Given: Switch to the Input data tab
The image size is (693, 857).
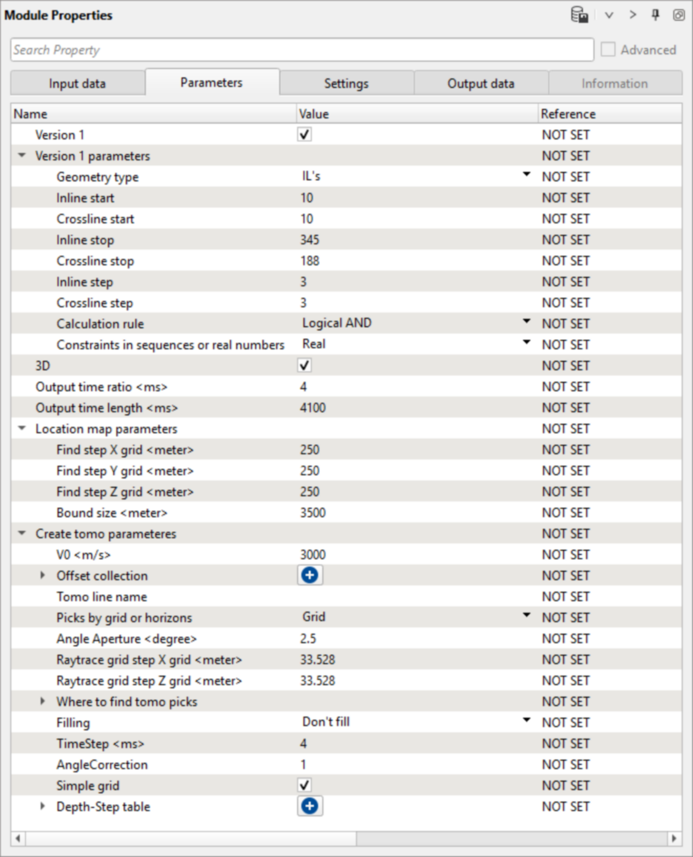Looking at the screenshot, I should (77, 83).
